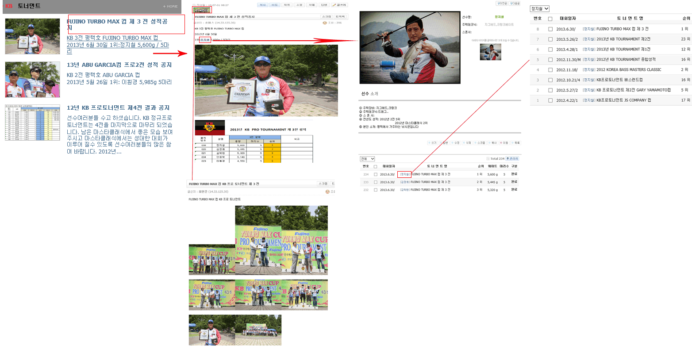Click the 삭제 button in the article toolbar

(312, 5)
